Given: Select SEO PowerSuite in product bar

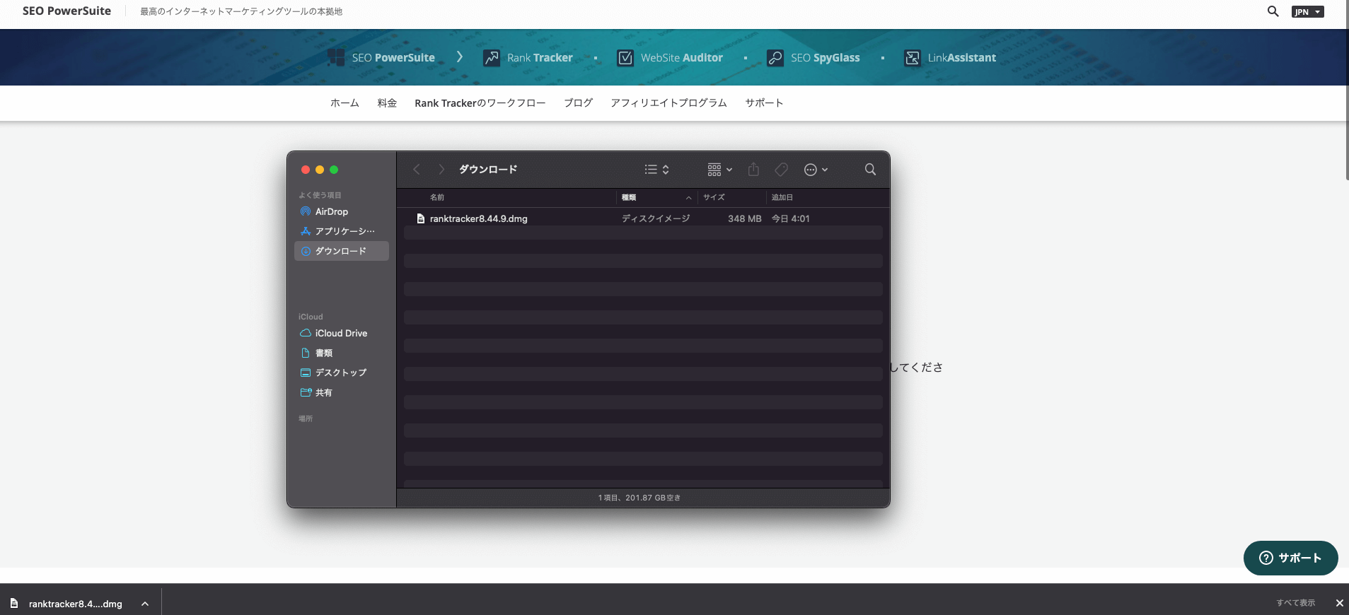Looking at the screenshot, I should click(393, 58).
